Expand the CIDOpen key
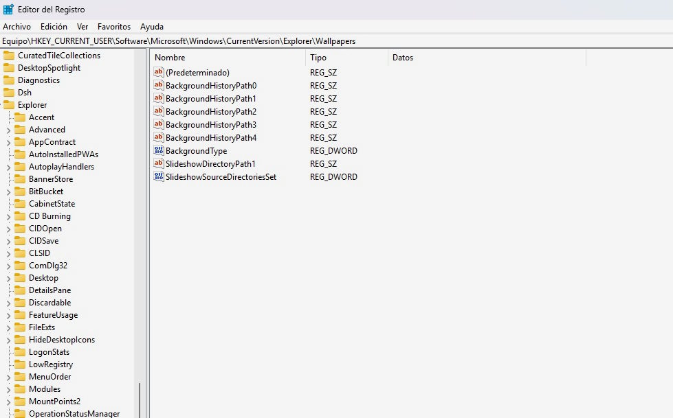Image resolution: width=673 pixels, height=418 pixels. click(x=8, y=229)
